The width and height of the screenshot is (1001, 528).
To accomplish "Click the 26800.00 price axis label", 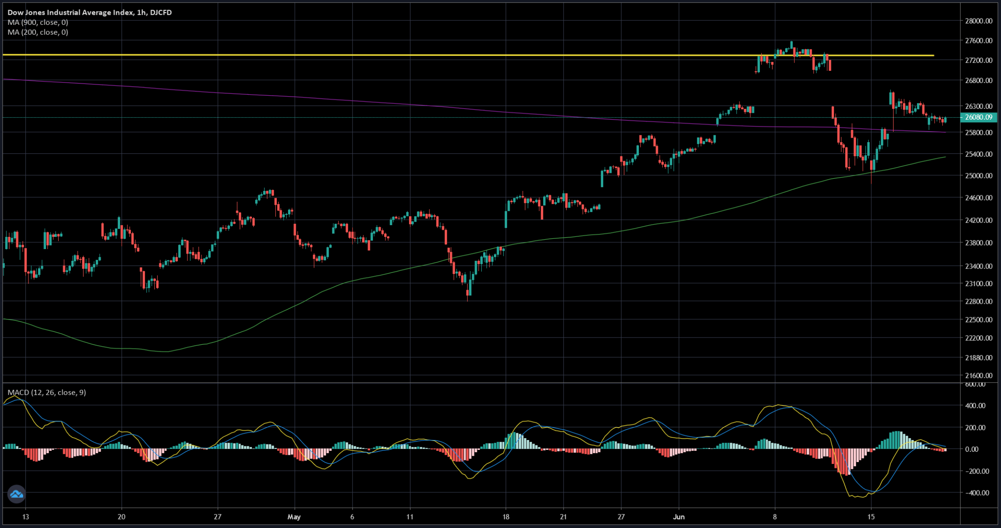I will [x=978, y=81].
